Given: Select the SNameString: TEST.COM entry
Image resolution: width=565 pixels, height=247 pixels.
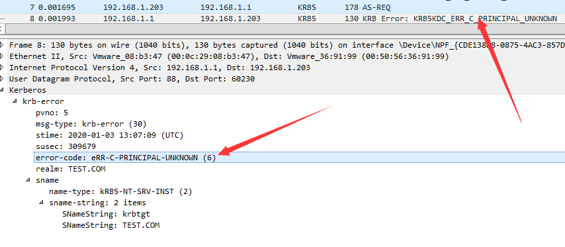Looking at the screenshot, I should click(110, 225).
